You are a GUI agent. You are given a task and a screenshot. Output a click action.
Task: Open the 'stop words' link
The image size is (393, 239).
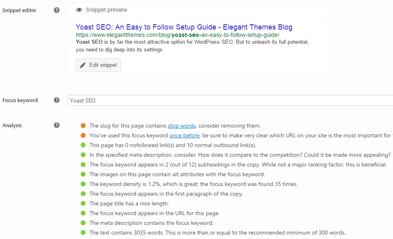pos(181,126)
